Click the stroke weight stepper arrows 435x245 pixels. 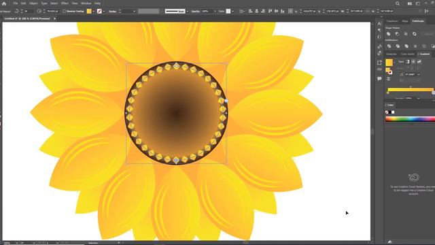[120, 12]
